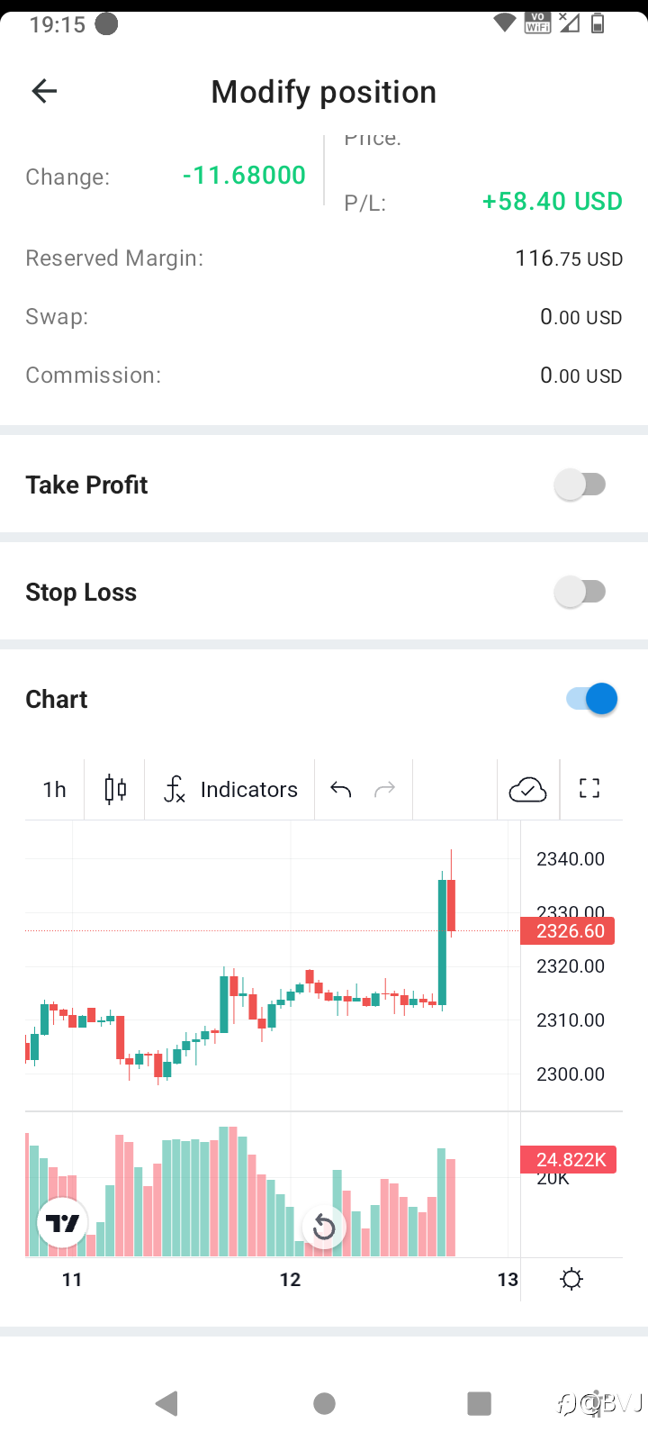The height and width of the screenshot is (1441, 648).
Task: Enable the Stop Loss switch
Action: [x=580, y=592]
